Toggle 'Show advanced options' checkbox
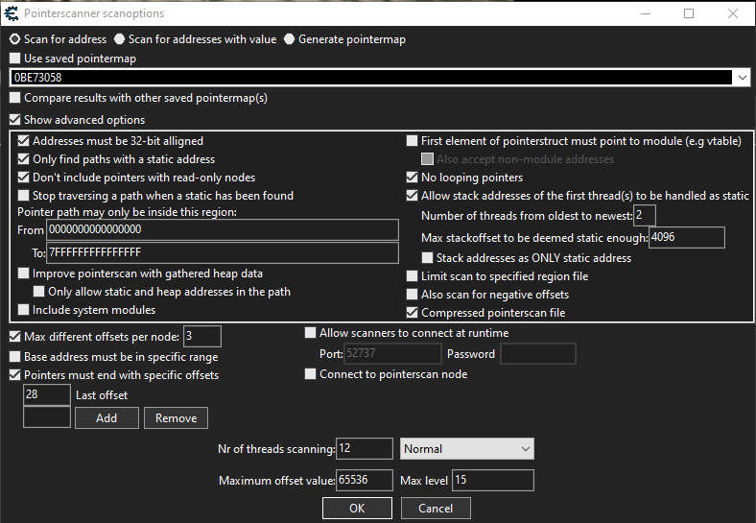 coord(14,120)
